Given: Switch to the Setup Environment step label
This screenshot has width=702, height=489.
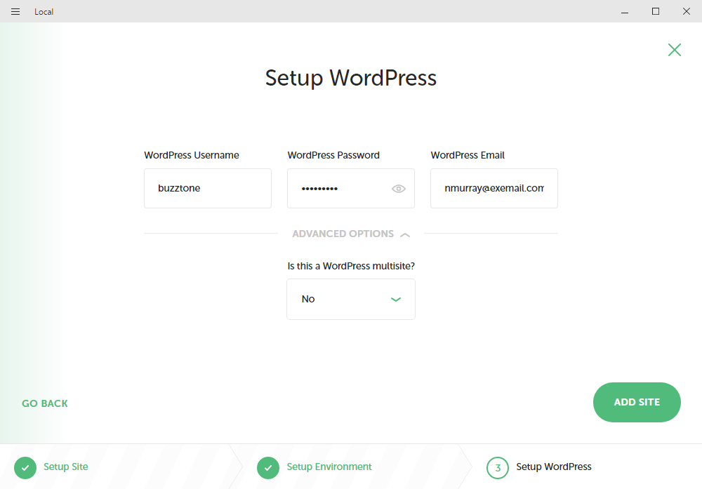Looking at the screenshot, I should click(x=329, y=467).
